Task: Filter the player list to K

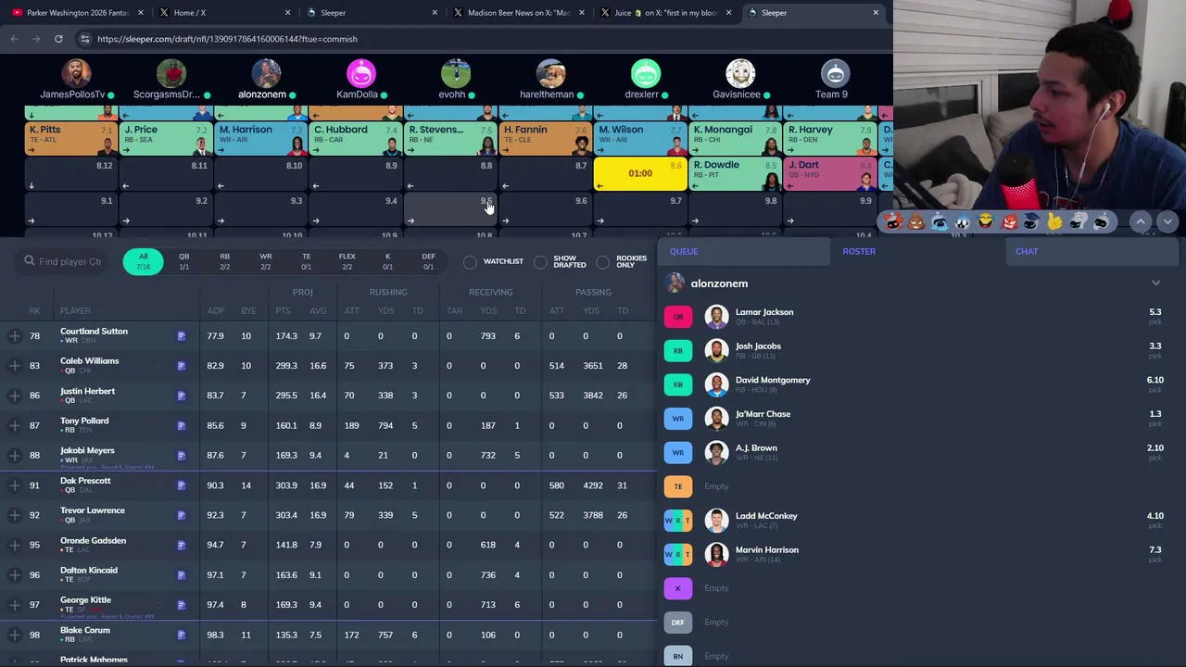Action: pos(387,261)
